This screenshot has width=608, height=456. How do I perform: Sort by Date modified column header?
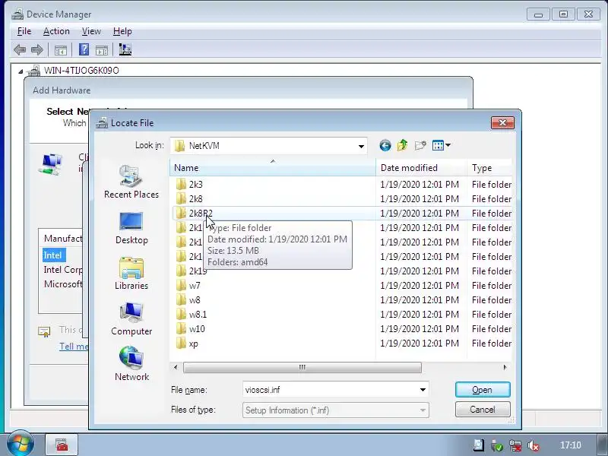tap(421, 168)
